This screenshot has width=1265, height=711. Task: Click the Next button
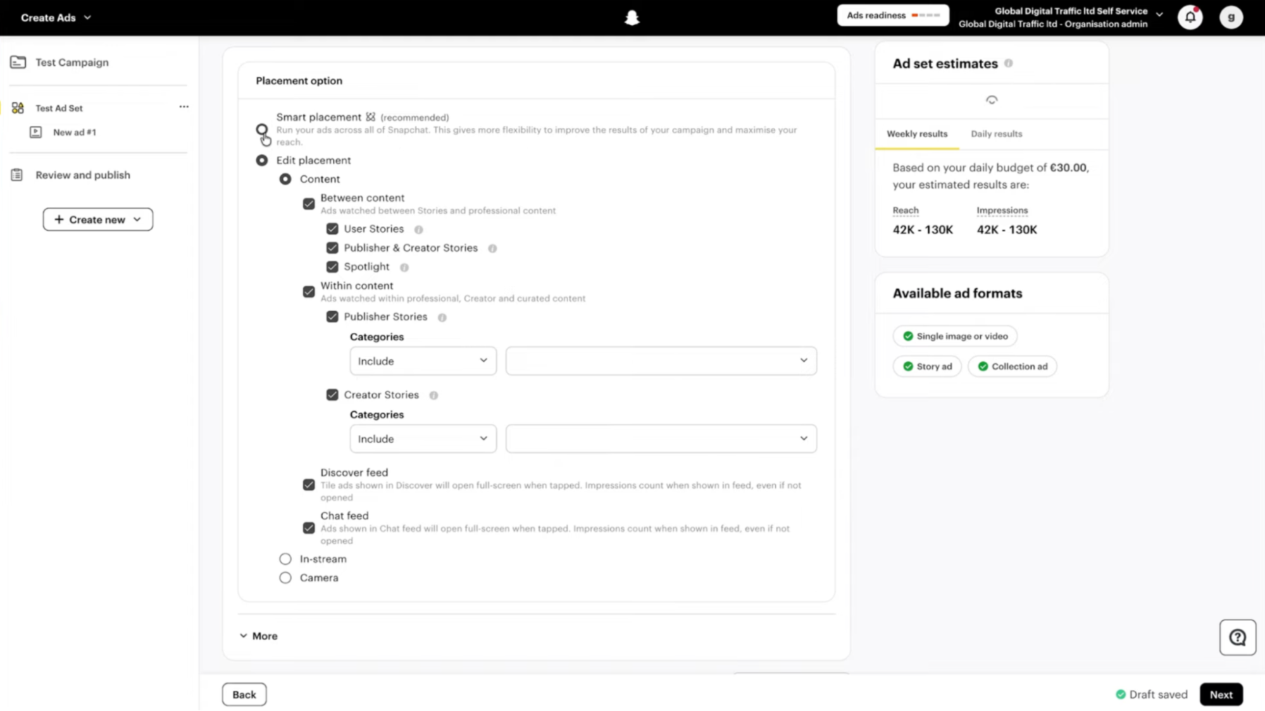coord(1221,695)
